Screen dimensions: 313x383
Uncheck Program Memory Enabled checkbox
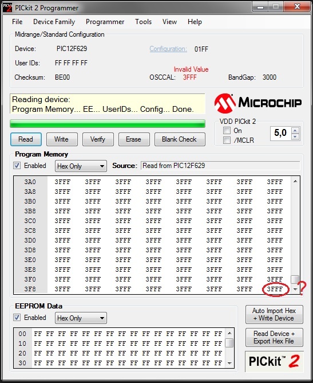coord(17,166)
